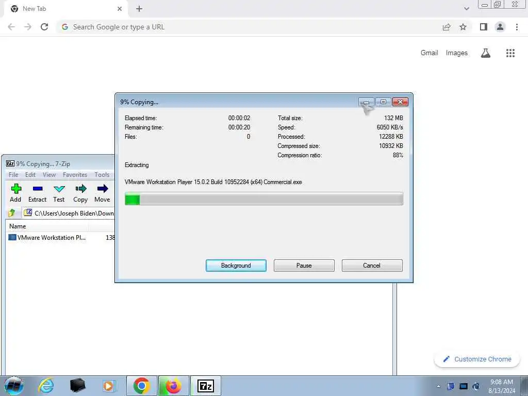Viewport: 528px width, 396px height.
Task: Launch Internet Explorer from the taskbar
Action: [46, 386]
